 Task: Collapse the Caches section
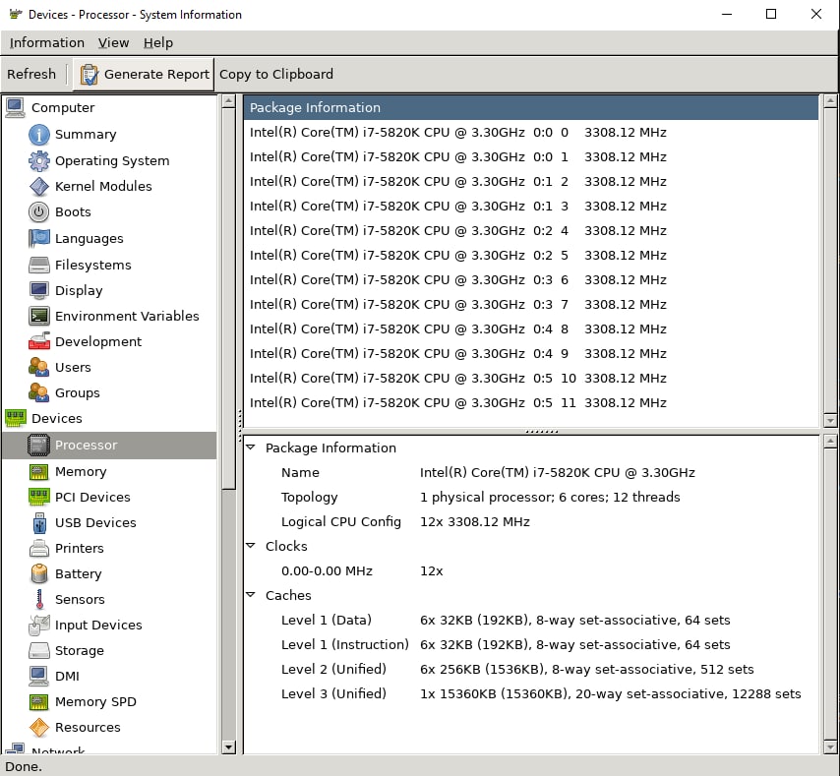click(250, 595)
